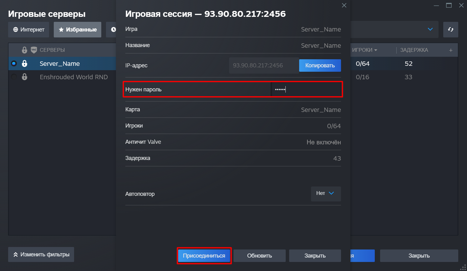
Task: Sort by ИГРОКИ column header arrow
Action: pyautogui.click(x=376, y=50)
